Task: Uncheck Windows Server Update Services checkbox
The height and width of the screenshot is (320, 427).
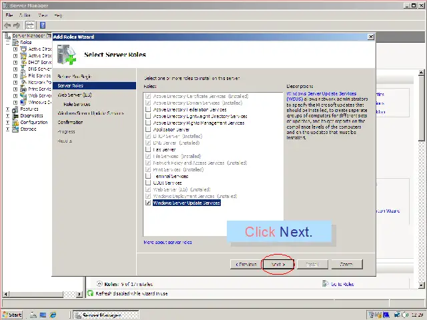Action: tap(148, 203)
